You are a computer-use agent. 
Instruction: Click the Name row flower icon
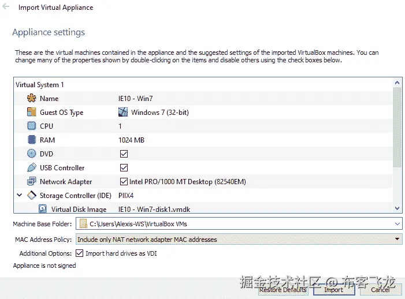click(32, 98)
